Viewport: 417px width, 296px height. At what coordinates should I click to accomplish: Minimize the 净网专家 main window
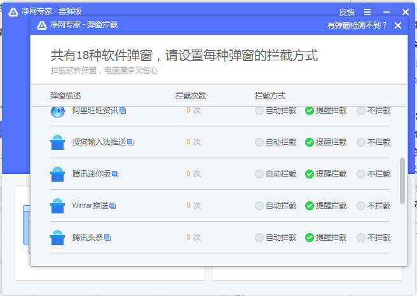point(386,12)
